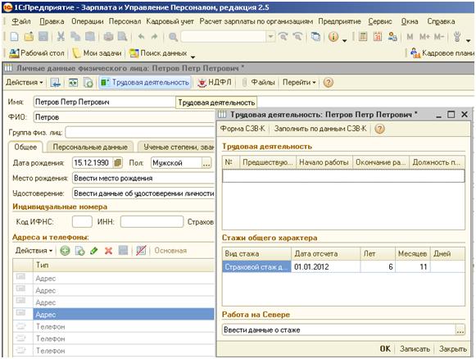This screenshot has height=359, width=476.
Task: Click the Трудовая деятельность toolbar button
Action: pos(145,82)
